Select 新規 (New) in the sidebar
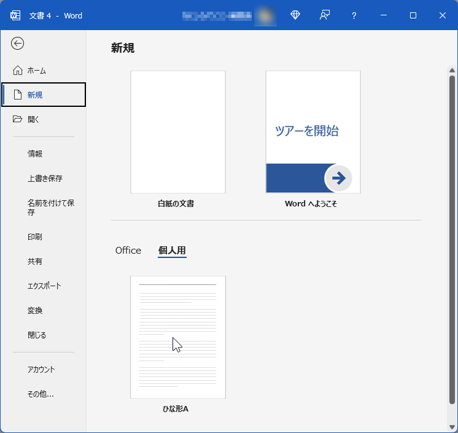Screen dimensions: 458x433 (44, 95)
